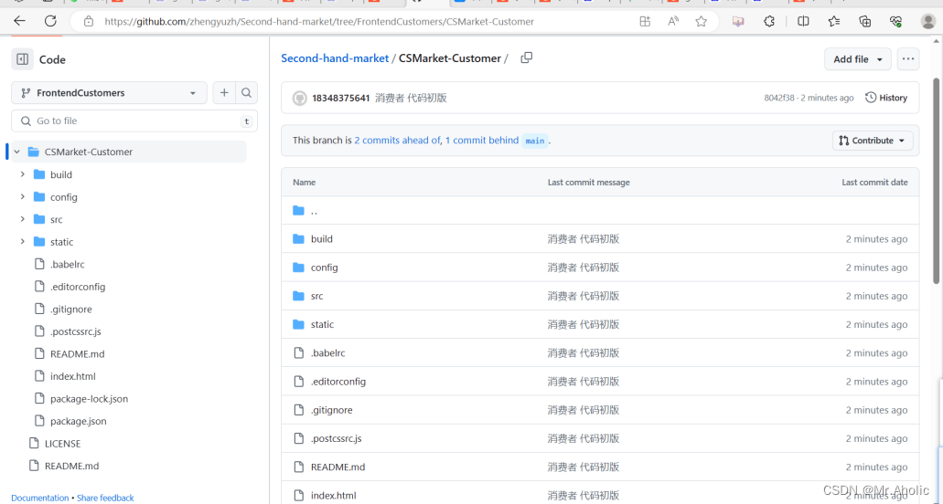Image resolution: width=943 pixels, height=504 pixels.
Task: Select .babelrc in the file tree
Action: tap(68, 264)
